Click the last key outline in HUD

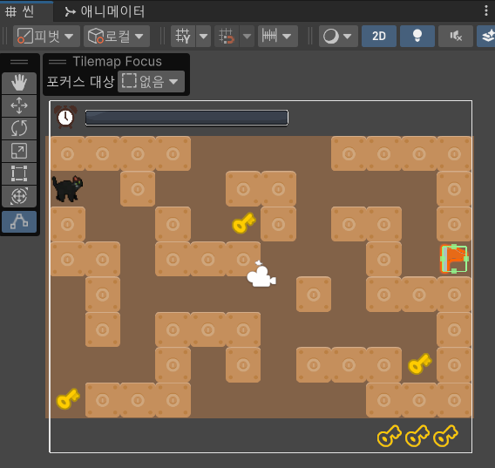click(x=445, y=436)
